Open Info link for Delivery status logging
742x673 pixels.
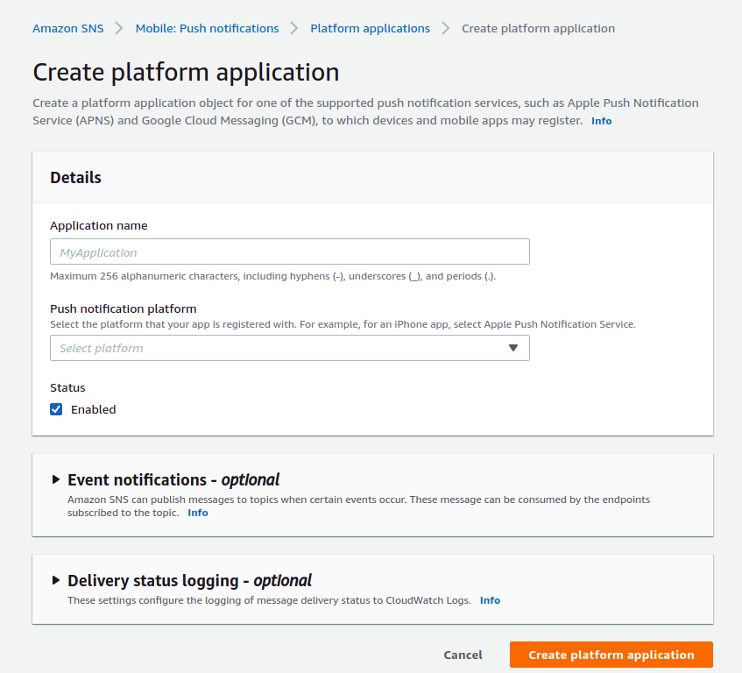490,600
